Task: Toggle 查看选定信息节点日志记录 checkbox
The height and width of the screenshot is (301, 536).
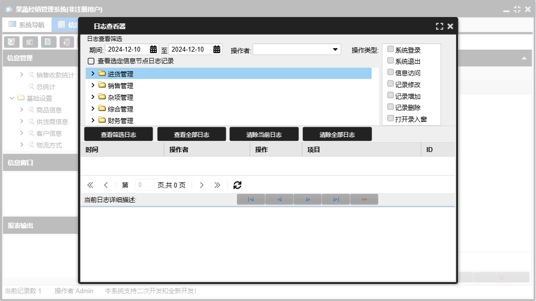Action: pos(91,61)
